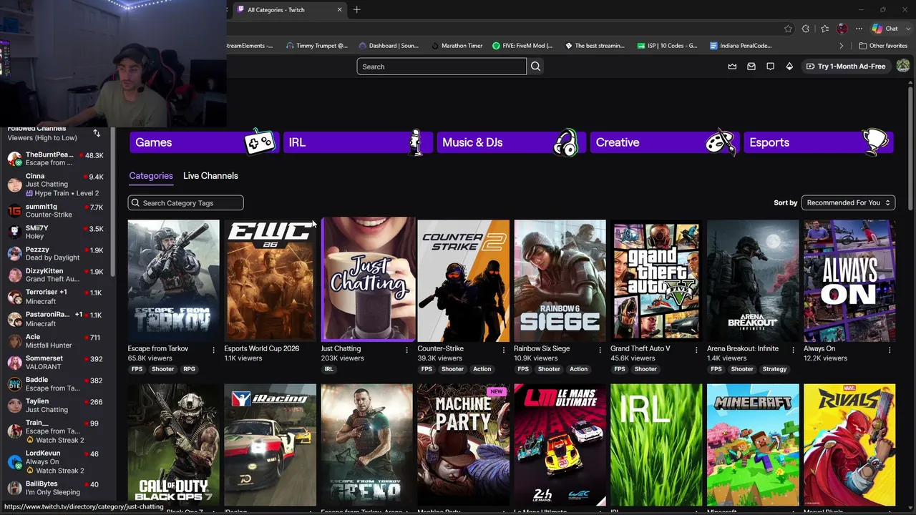The image size is (916, 515).
Task: Open options menu for Just Chatting category
Action: pos(406,350)
